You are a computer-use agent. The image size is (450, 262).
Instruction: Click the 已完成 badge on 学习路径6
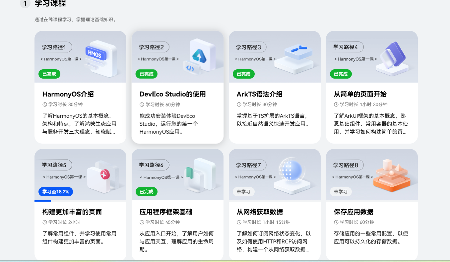(147, 192)
